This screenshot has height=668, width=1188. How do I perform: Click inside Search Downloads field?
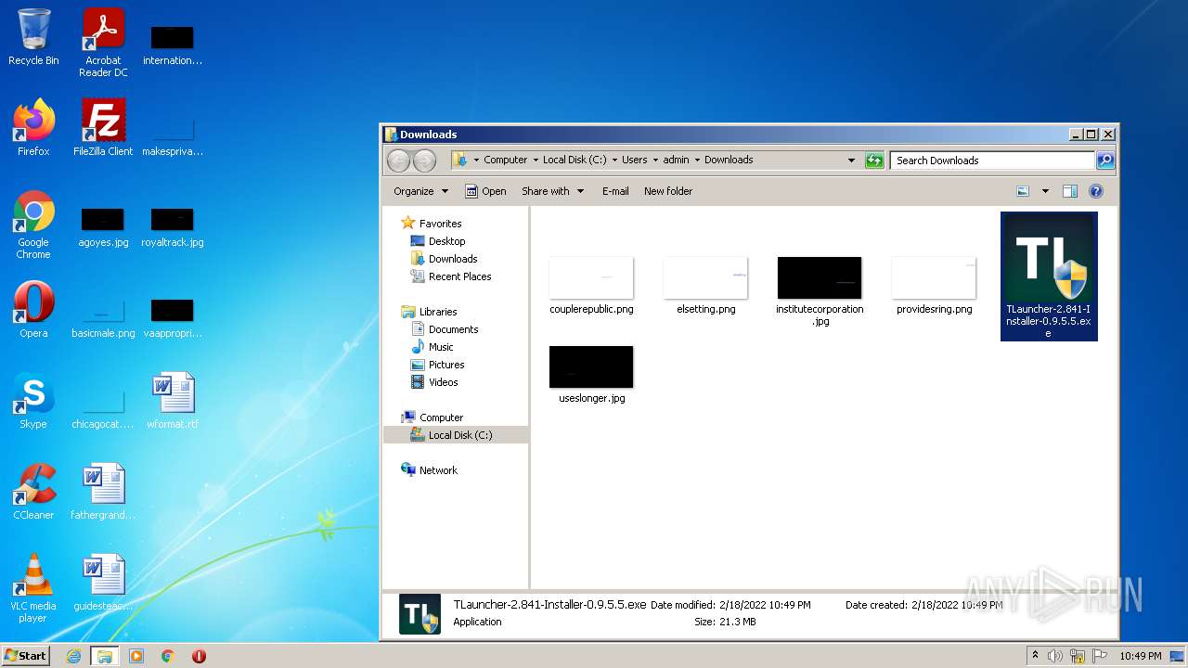991,161
